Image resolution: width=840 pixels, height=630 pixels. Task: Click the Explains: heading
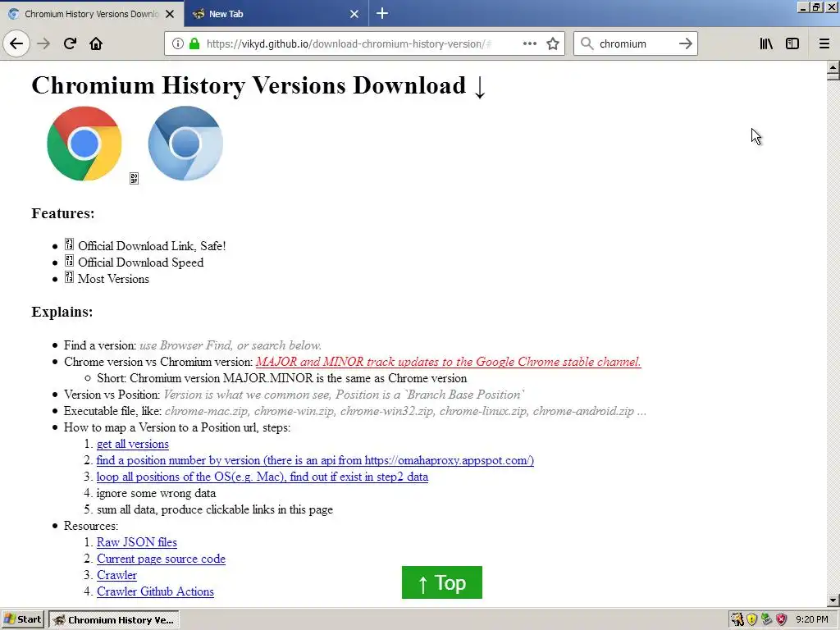click(62, 312)
